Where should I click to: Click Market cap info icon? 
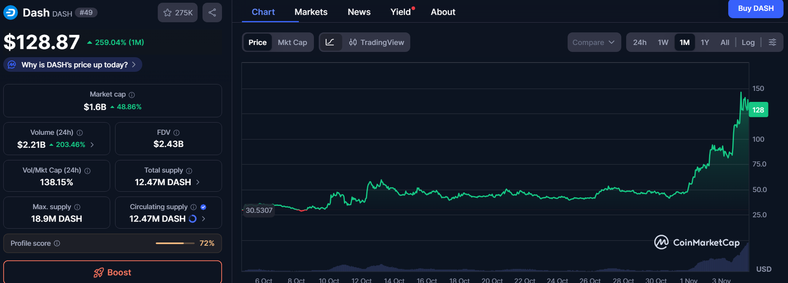pos(131,94)
